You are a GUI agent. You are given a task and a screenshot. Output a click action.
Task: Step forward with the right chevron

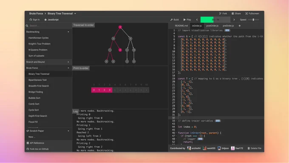(x=234, y=20)
